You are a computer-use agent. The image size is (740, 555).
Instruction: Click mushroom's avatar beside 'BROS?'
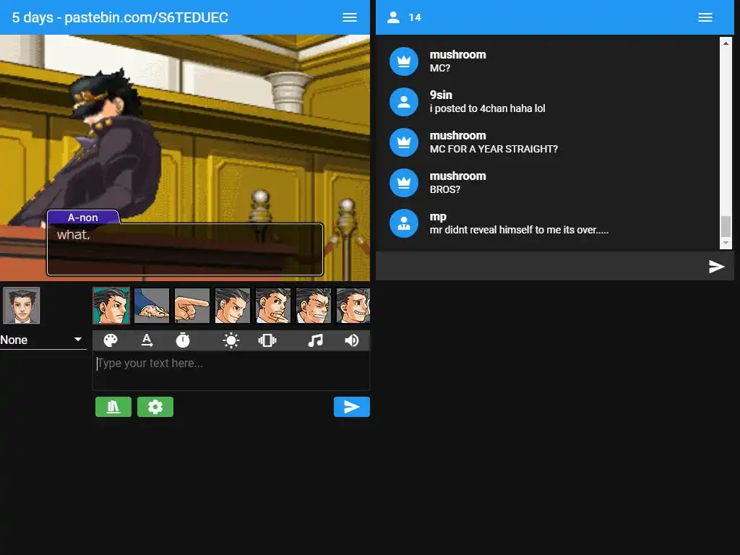click(x=404, y=183)
